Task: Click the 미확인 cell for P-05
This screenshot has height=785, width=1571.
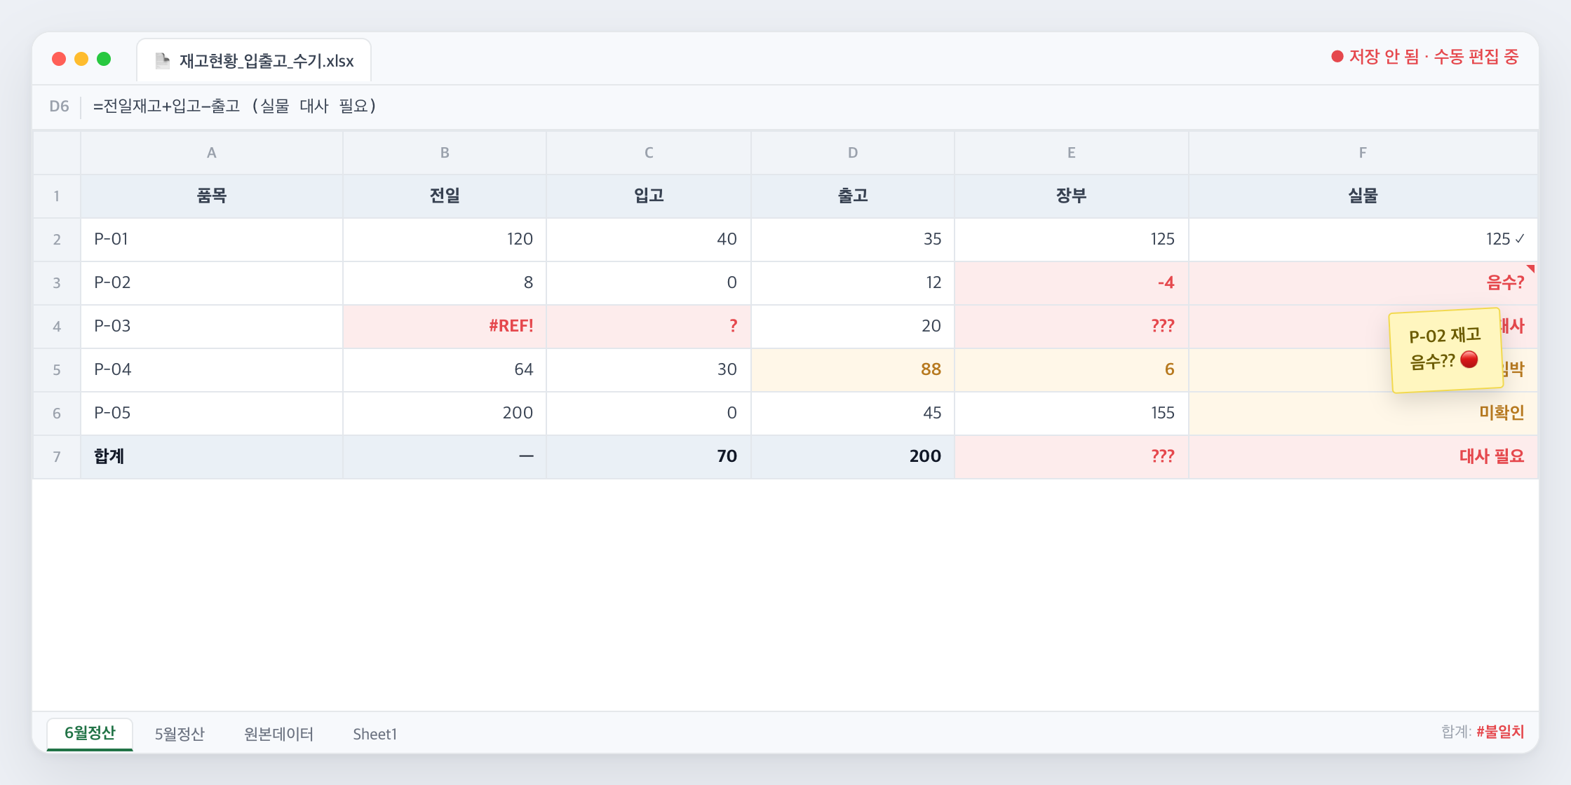Action: click(1363, 413)
